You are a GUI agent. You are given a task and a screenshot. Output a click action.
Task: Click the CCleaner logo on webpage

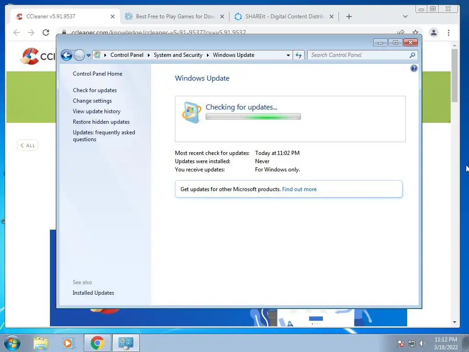[38, 56]
